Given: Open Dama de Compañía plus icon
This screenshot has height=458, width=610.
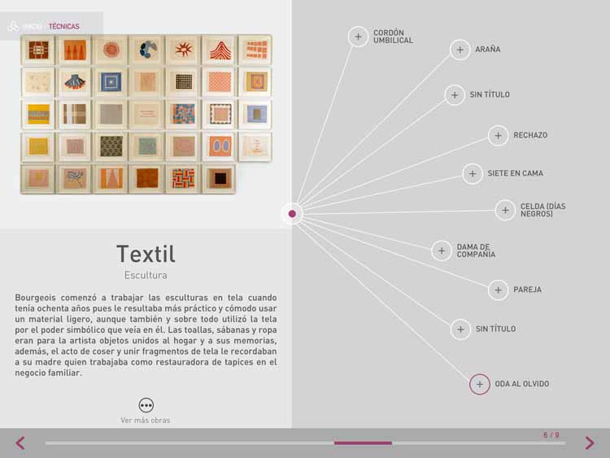Looking at the screenshot, I should [x=442, y=251].
